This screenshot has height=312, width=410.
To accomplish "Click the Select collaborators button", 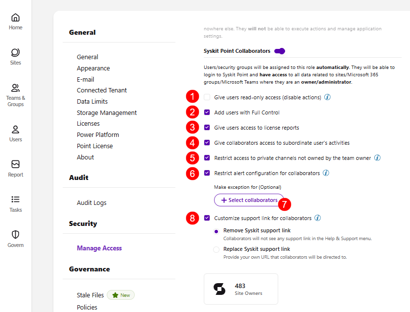I will pyautogui.click(x=249, y=200).
